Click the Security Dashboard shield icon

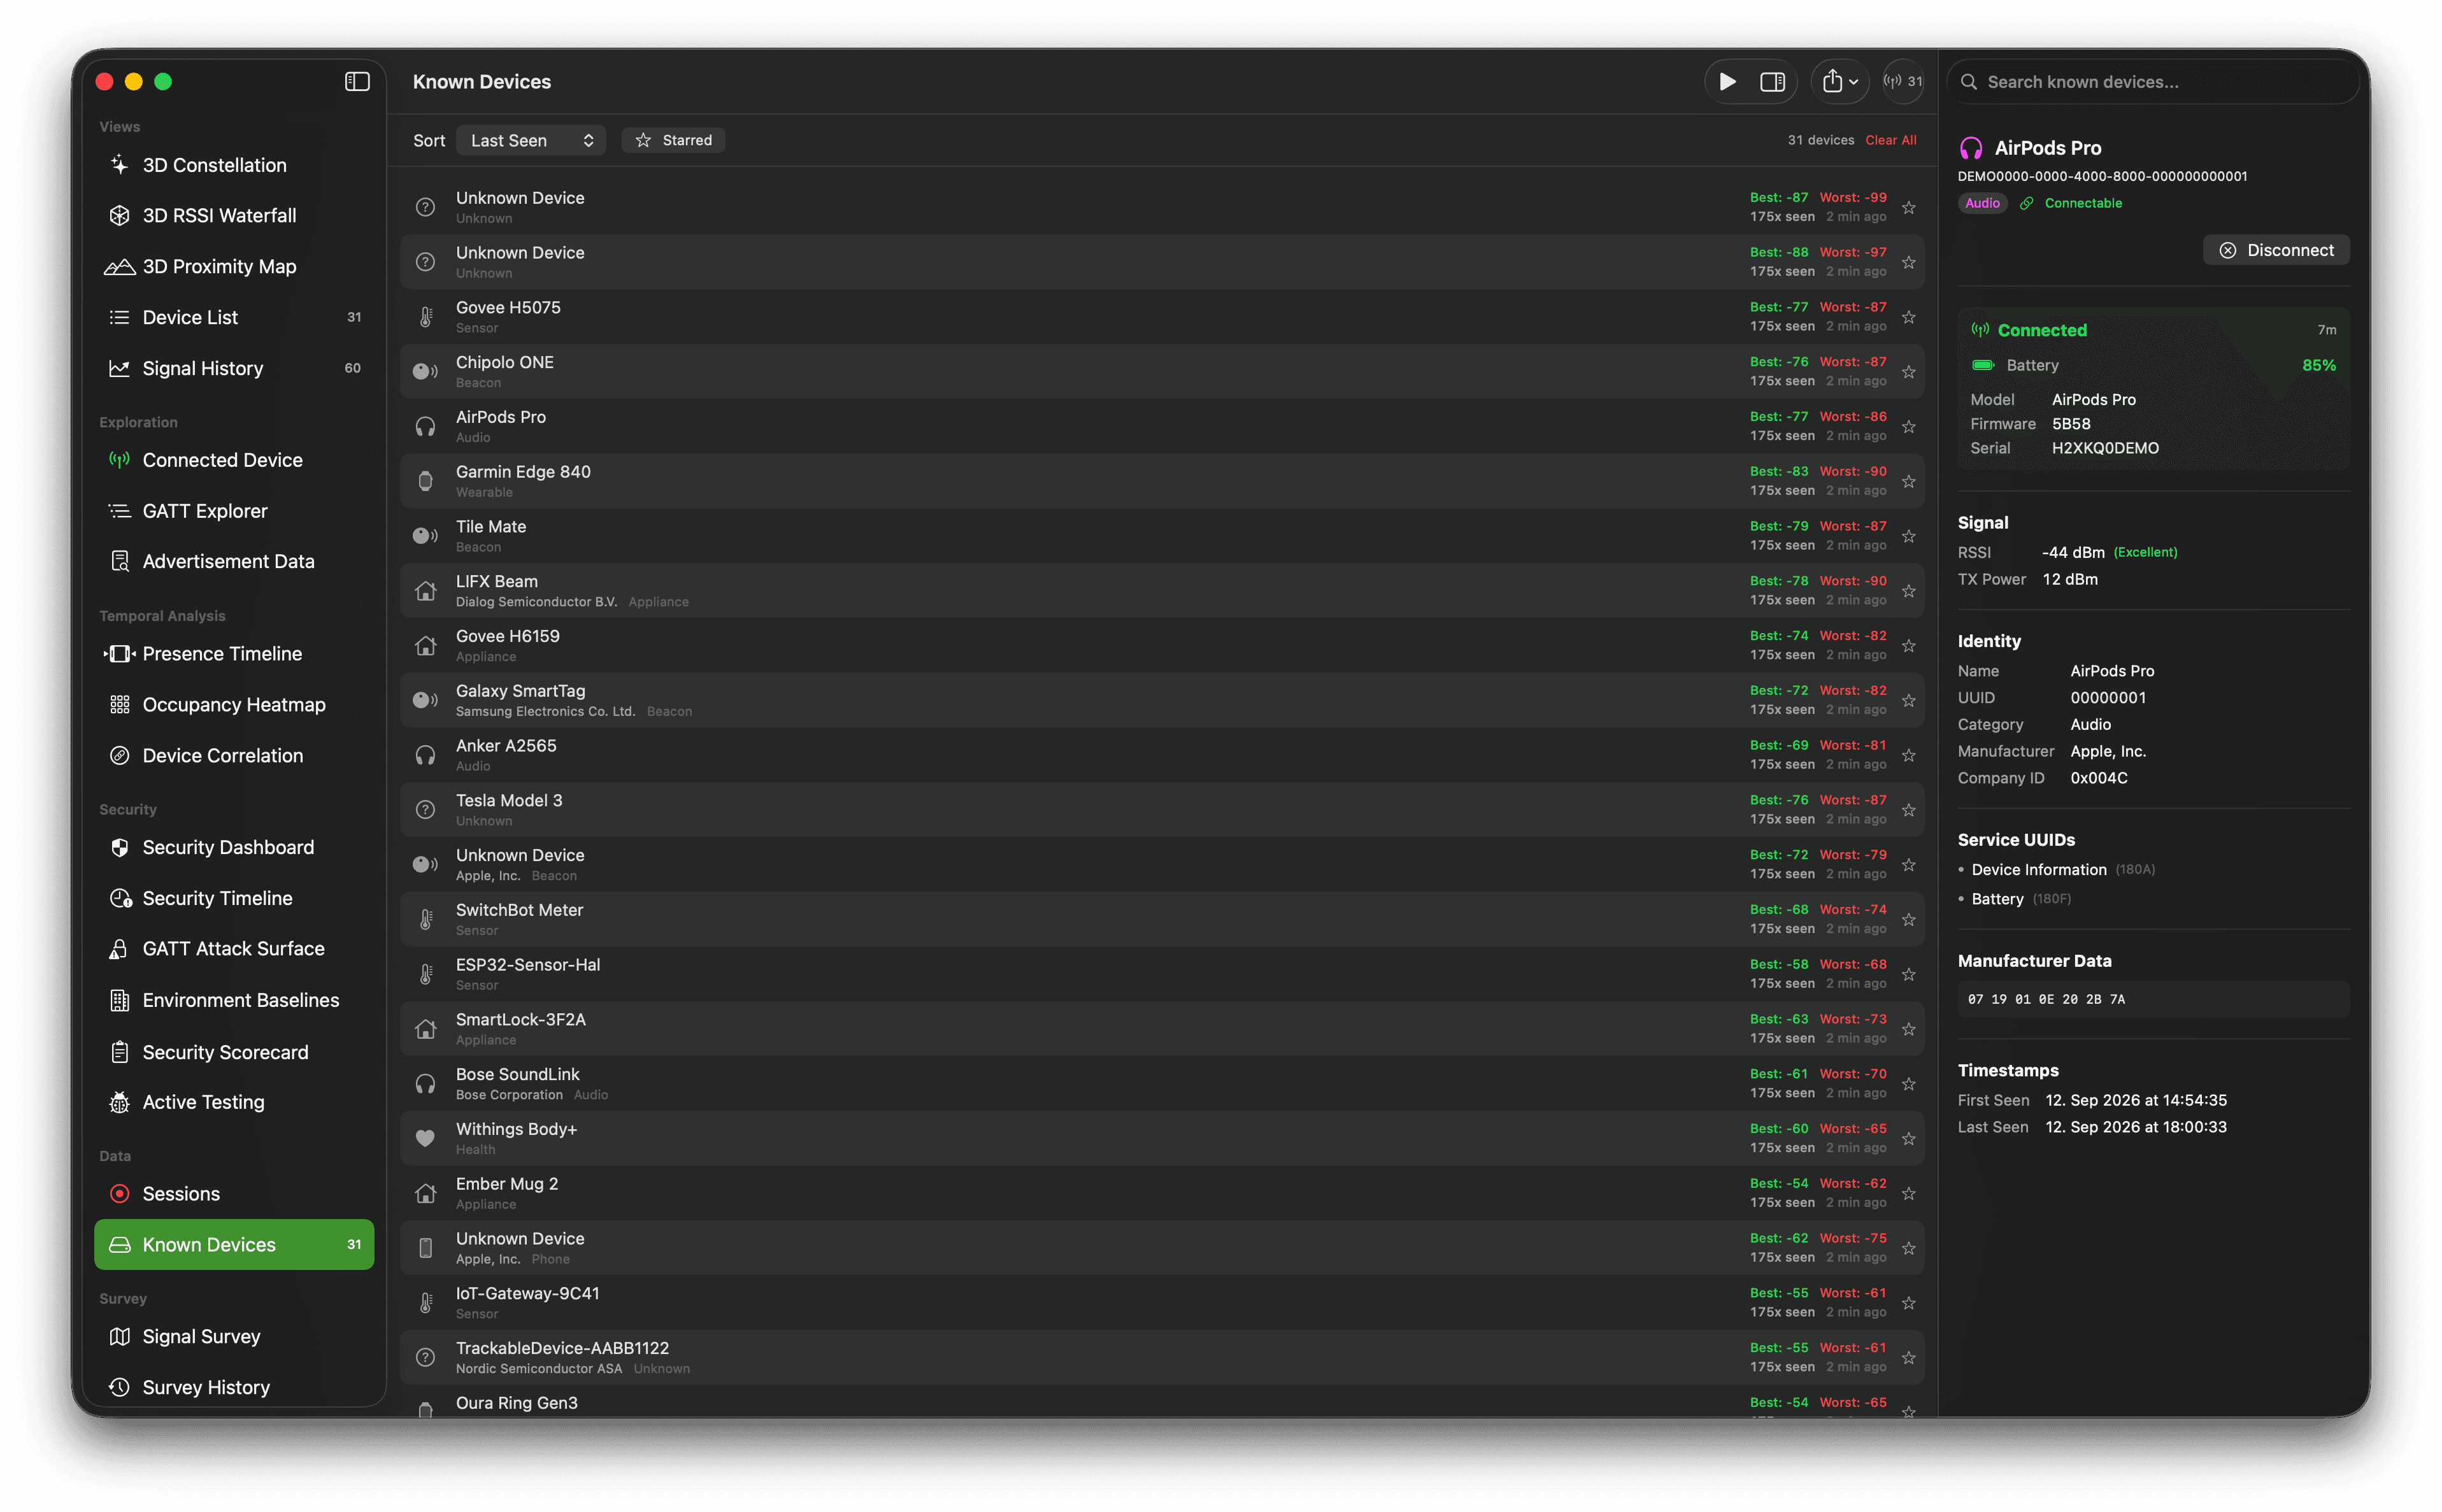pos(120,848)
